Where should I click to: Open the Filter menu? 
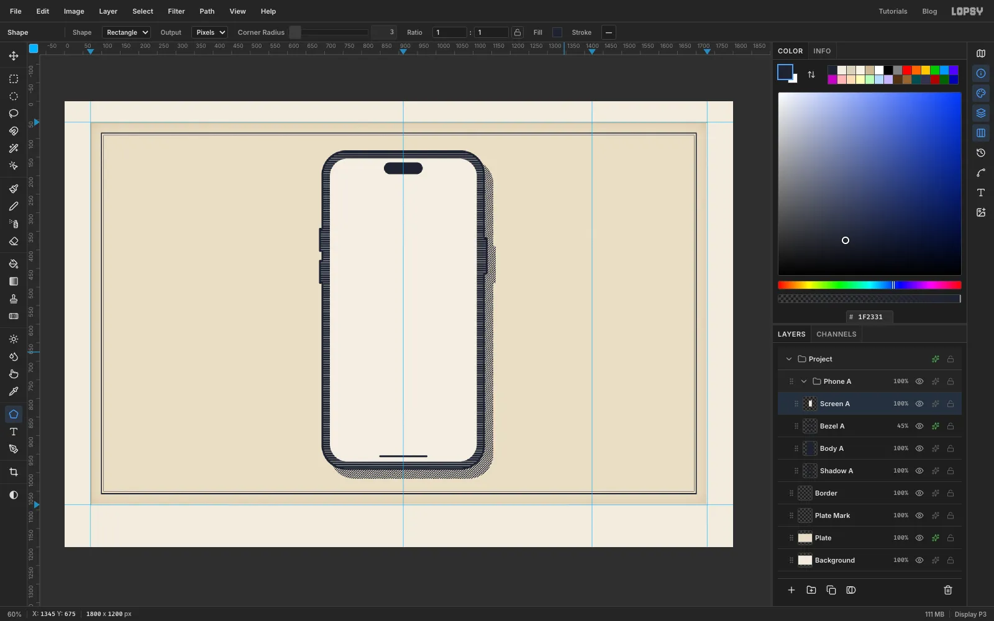(176, 11)
